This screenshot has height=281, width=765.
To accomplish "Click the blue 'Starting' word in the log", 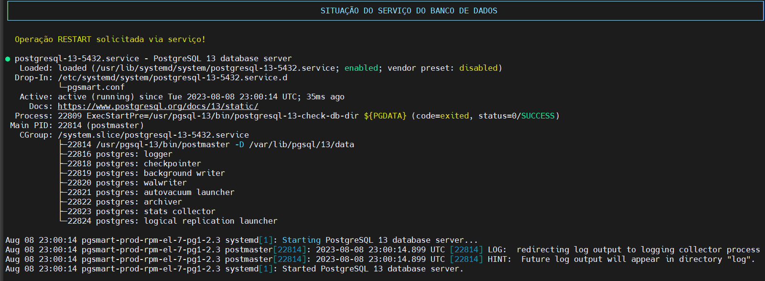I will coord(302,240).
